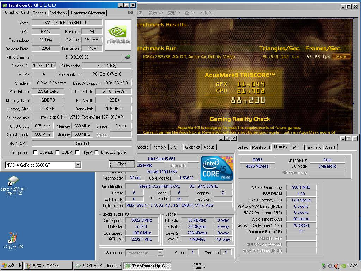Screen dimensions: 361x271
Task: Click the Core Voltage 1.536 V value
Action: (186, 178)
